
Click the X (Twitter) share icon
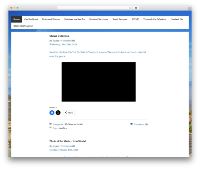(58, 113)
